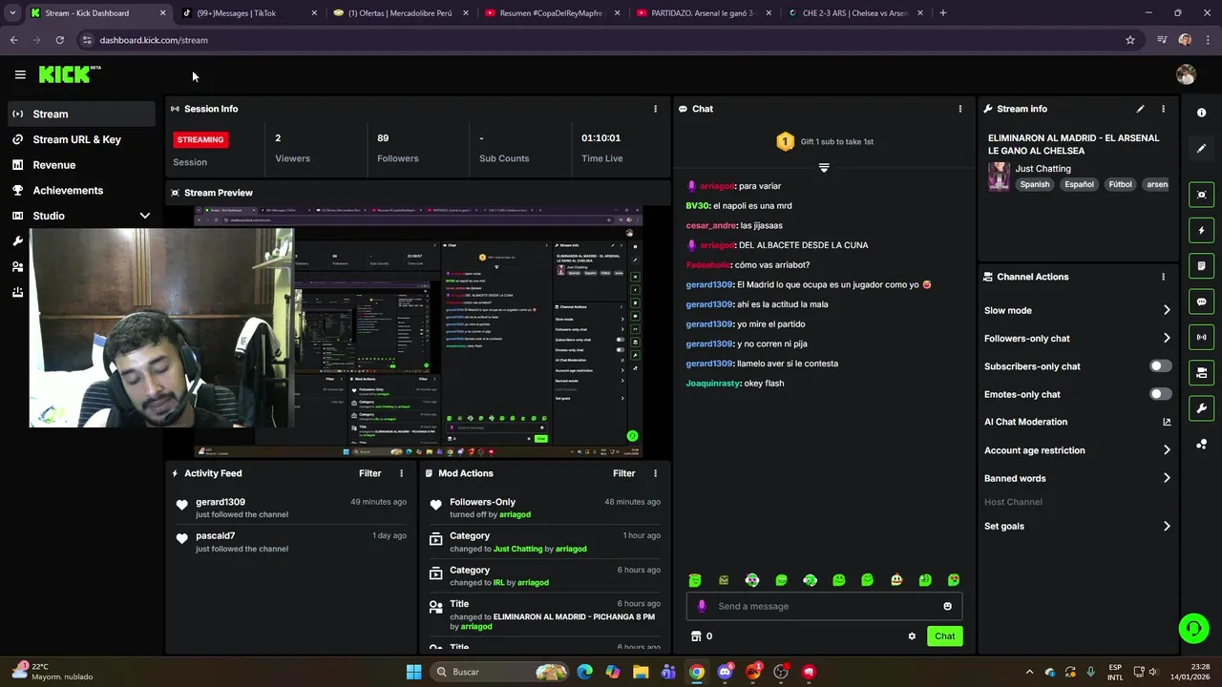Open Stream info panel three-dot menu
Screen dimensions: 1222x687
tap(1163, 109)
